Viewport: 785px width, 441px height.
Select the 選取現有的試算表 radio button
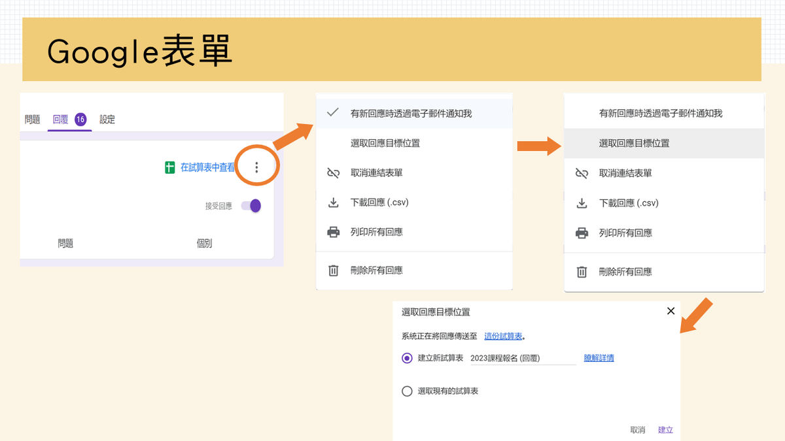407,391
